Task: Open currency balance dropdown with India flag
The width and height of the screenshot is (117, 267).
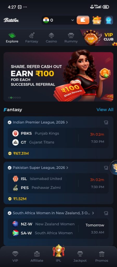Action: (x=59, y=20)
